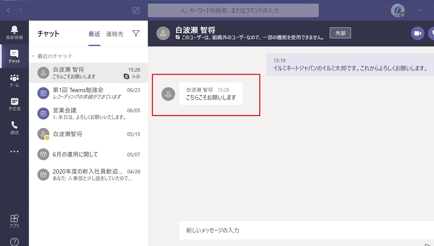Click the more apps ellipsis icon
This screenshot has height=246, width=434.
pos(14,151)
